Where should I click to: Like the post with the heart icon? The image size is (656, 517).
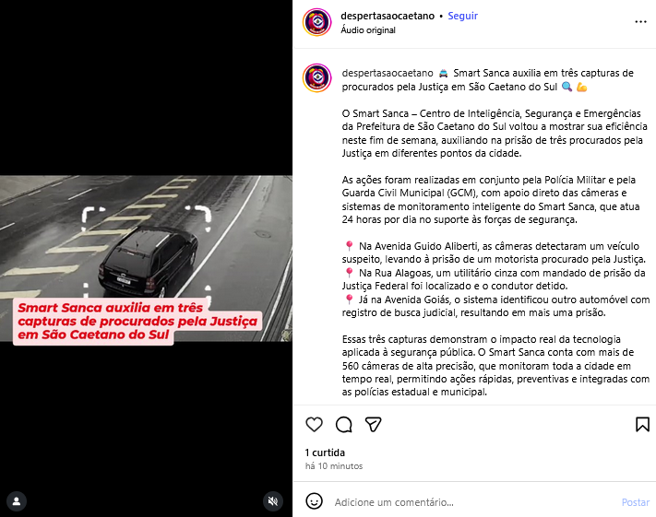(x=315, y=424)
